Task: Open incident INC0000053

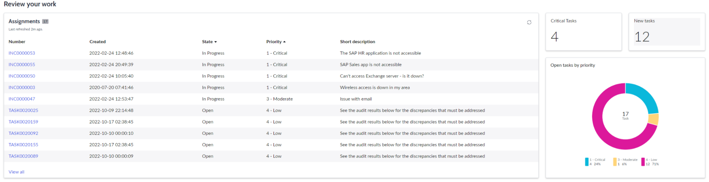Action: tap(22, 53)
